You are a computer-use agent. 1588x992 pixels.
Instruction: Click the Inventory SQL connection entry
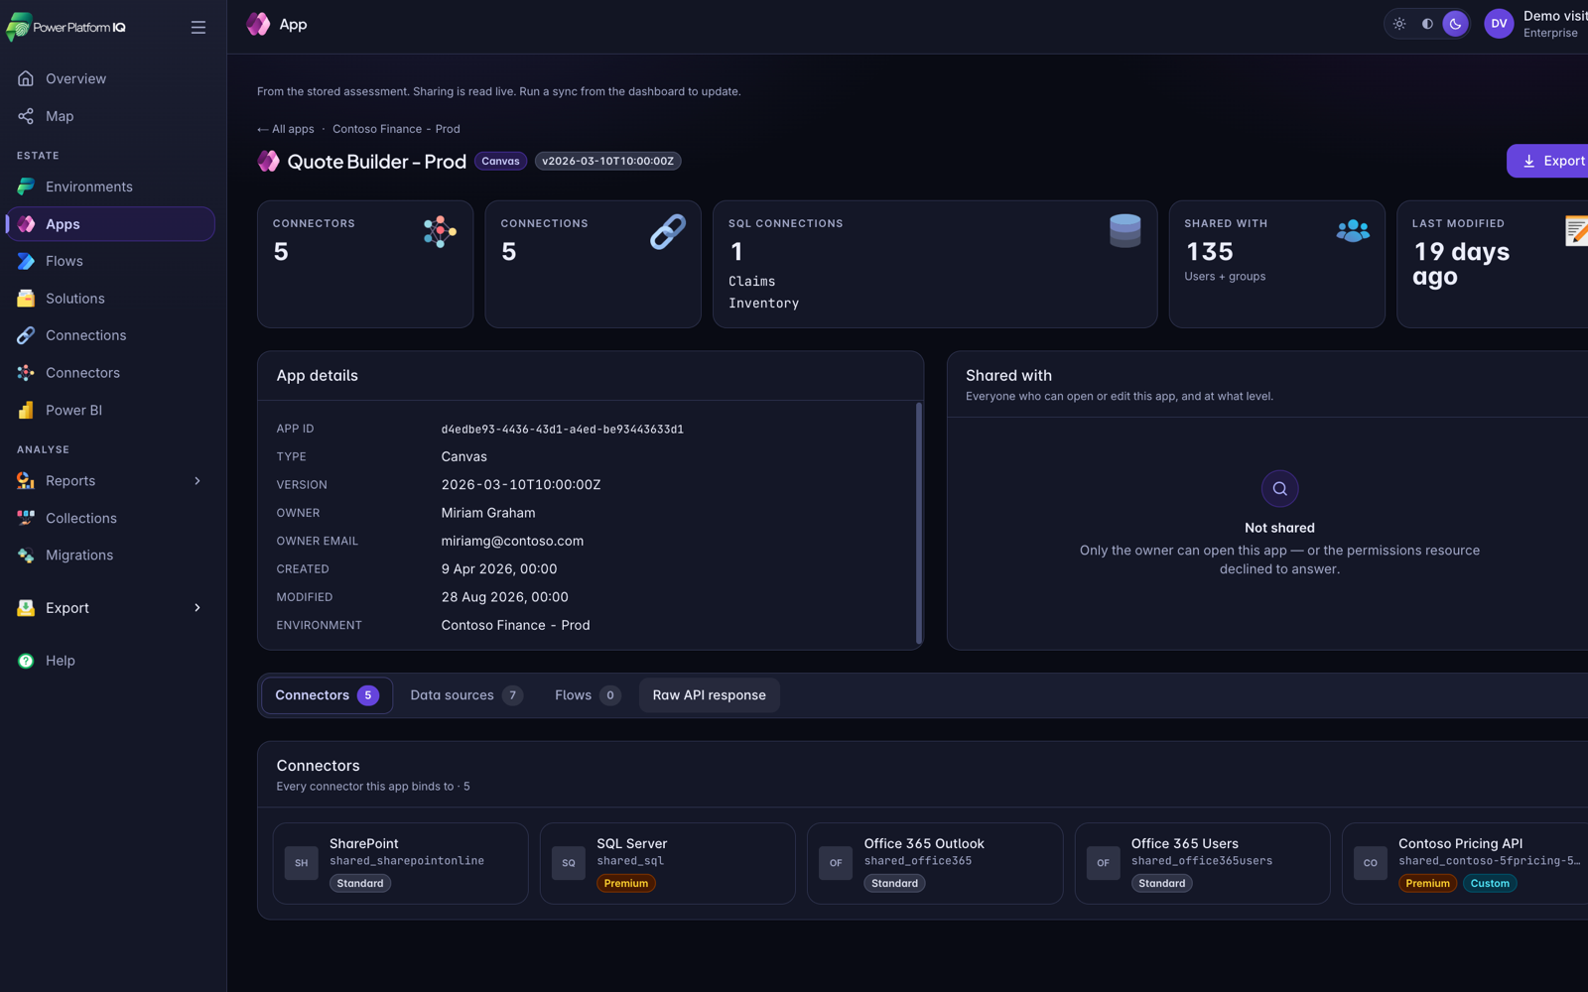[763, 304]
